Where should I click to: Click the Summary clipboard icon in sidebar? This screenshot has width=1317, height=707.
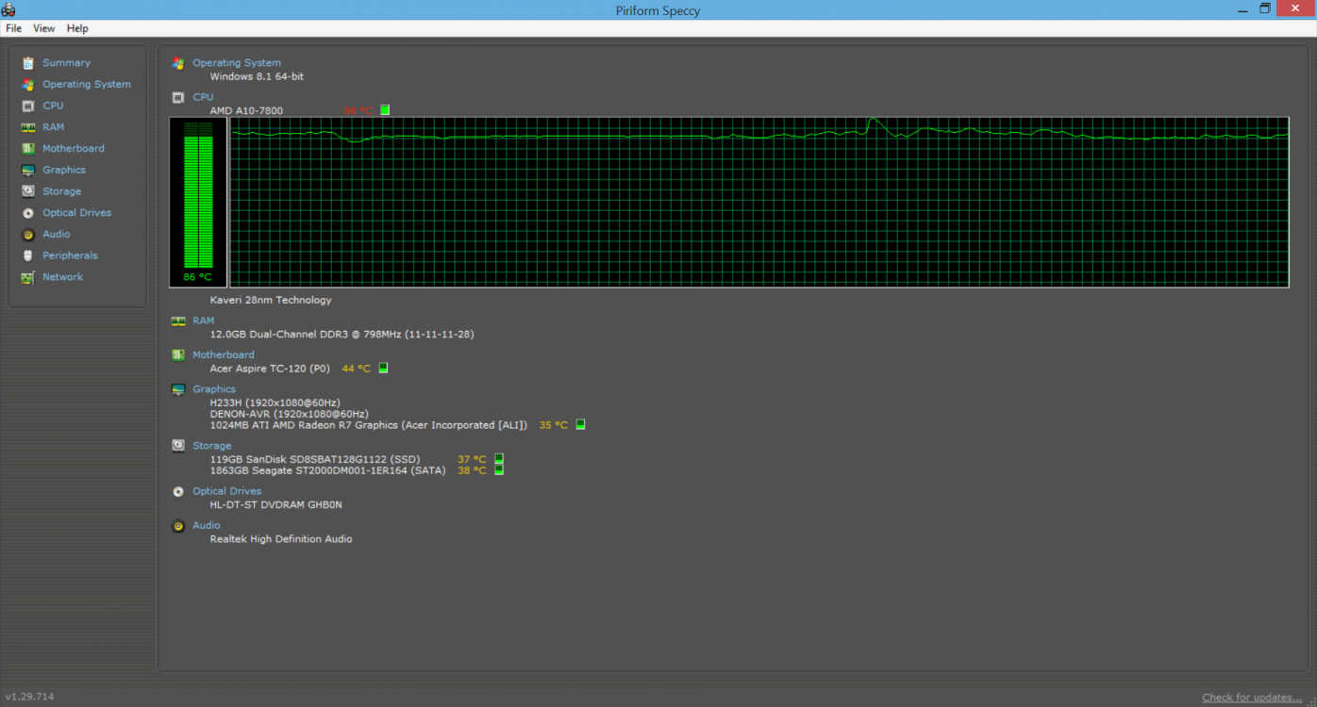pos(28,63)
